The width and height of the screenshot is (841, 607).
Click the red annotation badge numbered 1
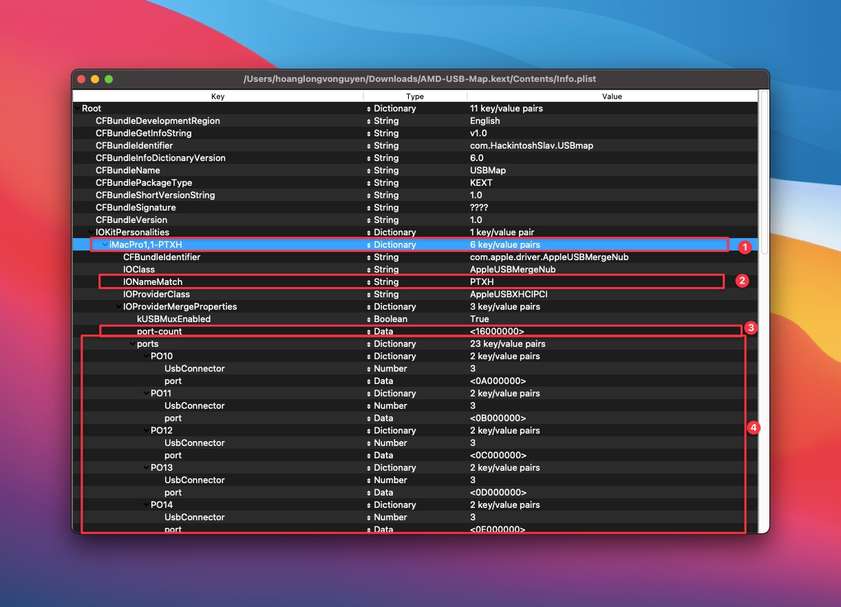point(743,246)
